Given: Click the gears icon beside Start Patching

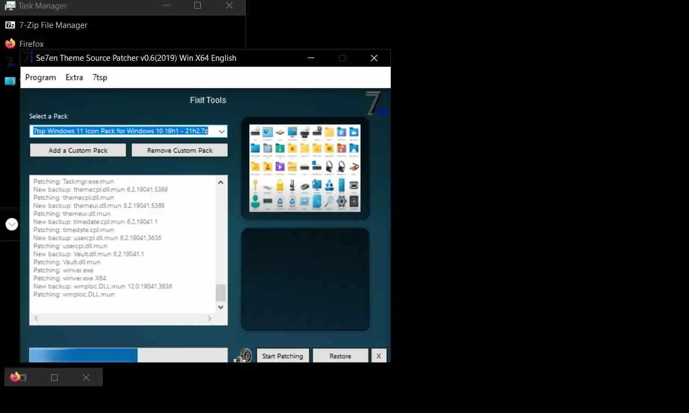Looking at the screenshot, I should (243, 355).
